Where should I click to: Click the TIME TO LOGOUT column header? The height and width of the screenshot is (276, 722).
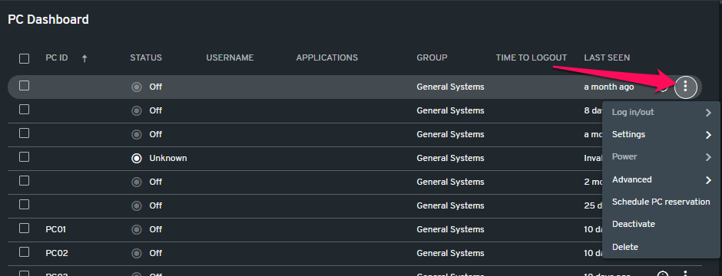(532, 58)
